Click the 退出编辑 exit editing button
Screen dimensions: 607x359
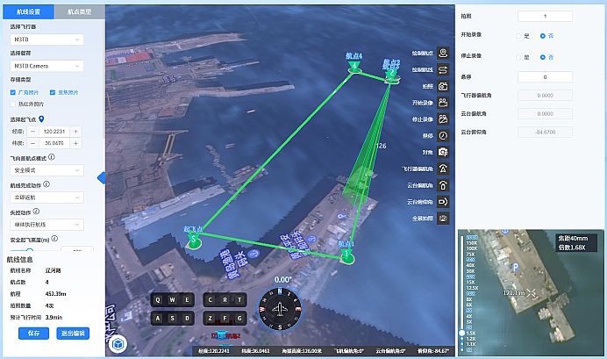click(73, 333)
